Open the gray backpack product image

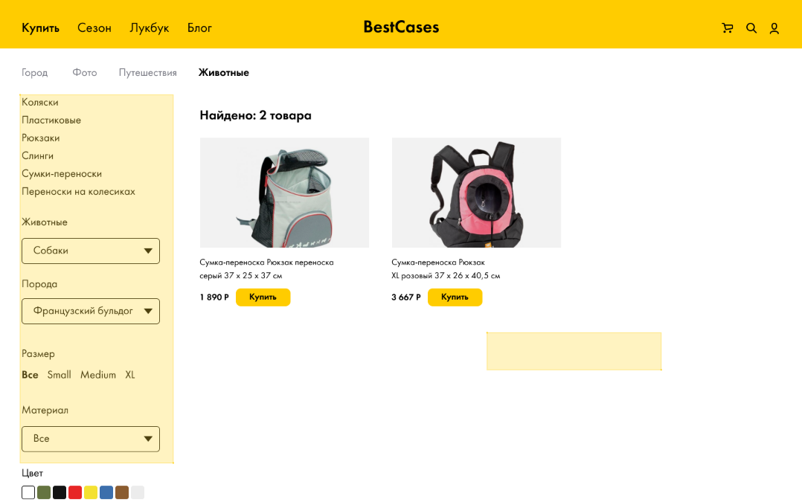coord(284,193)
